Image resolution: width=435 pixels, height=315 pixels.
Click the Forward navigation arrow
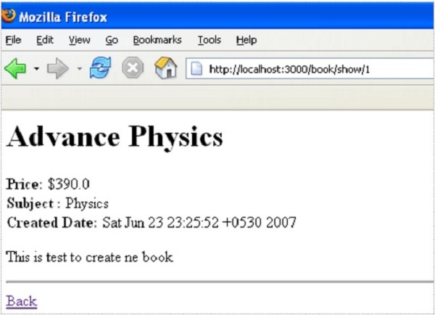[57, 70]
